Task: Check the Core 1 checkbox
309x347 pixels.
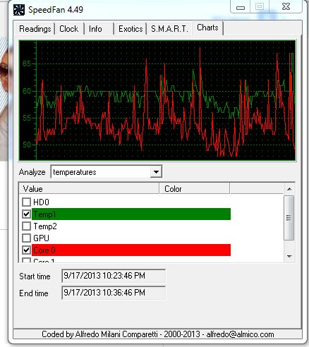Action: click(x=26, y=260)
